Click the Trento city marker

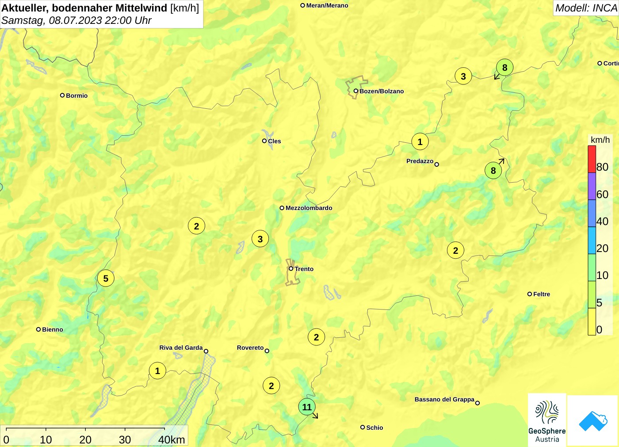pos(291,268)
